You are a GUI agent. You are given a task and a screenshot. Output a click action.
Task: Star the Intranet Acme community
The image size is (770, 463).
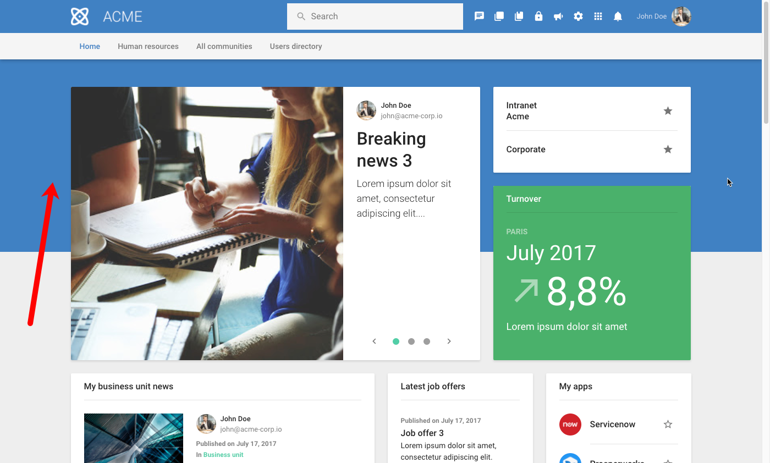668,111
